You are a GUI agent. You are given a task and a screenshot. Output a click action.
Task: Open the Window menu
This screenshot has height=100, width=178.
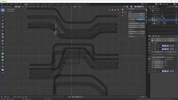tap(16, 4)
